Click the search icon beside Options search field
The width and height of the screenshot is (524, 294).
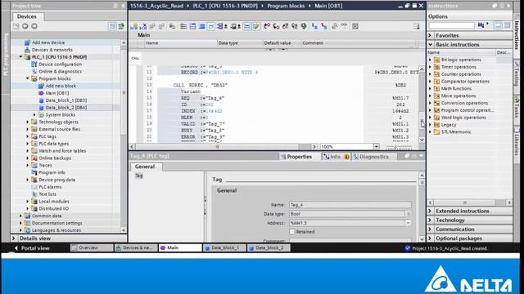tap(481, 25)
